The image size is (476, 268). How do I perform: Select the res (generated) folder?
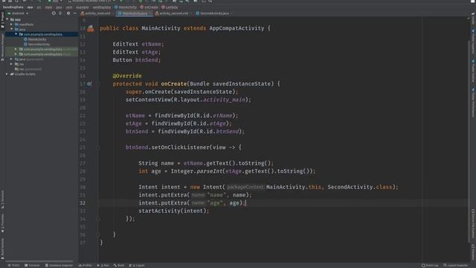tap(28, 69)
